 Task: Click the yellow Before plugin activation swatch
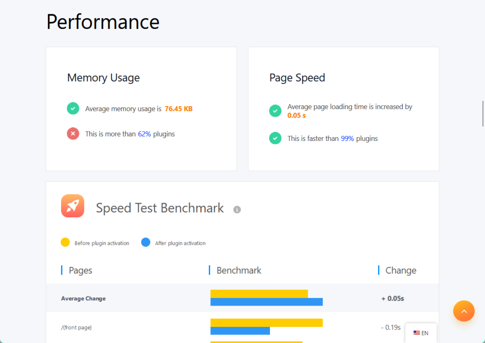[65, 242]
